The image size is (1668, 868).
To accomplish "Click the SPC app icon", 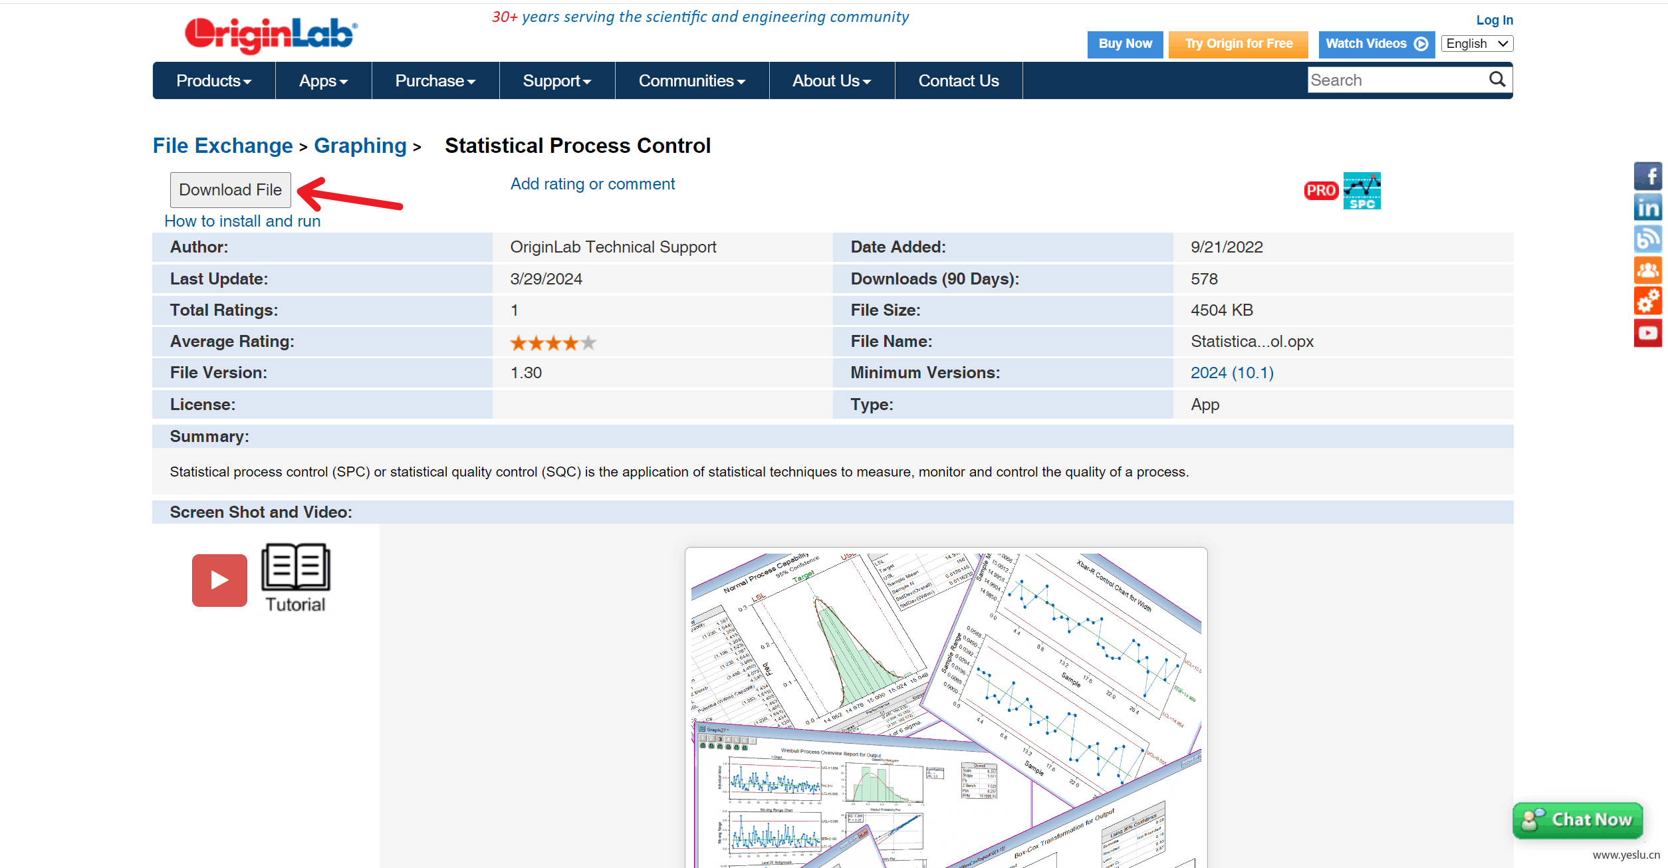I will pos(1362,191).
